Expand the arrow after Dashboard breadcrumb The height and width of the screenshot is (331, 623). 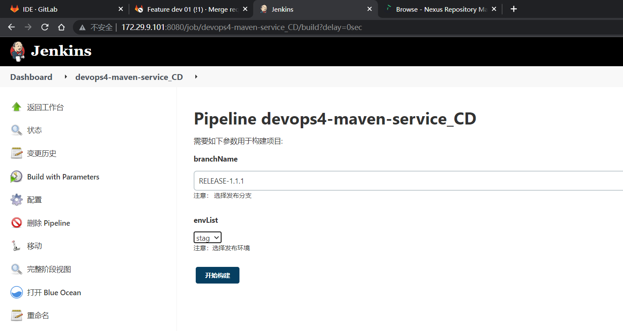point(66,77)
